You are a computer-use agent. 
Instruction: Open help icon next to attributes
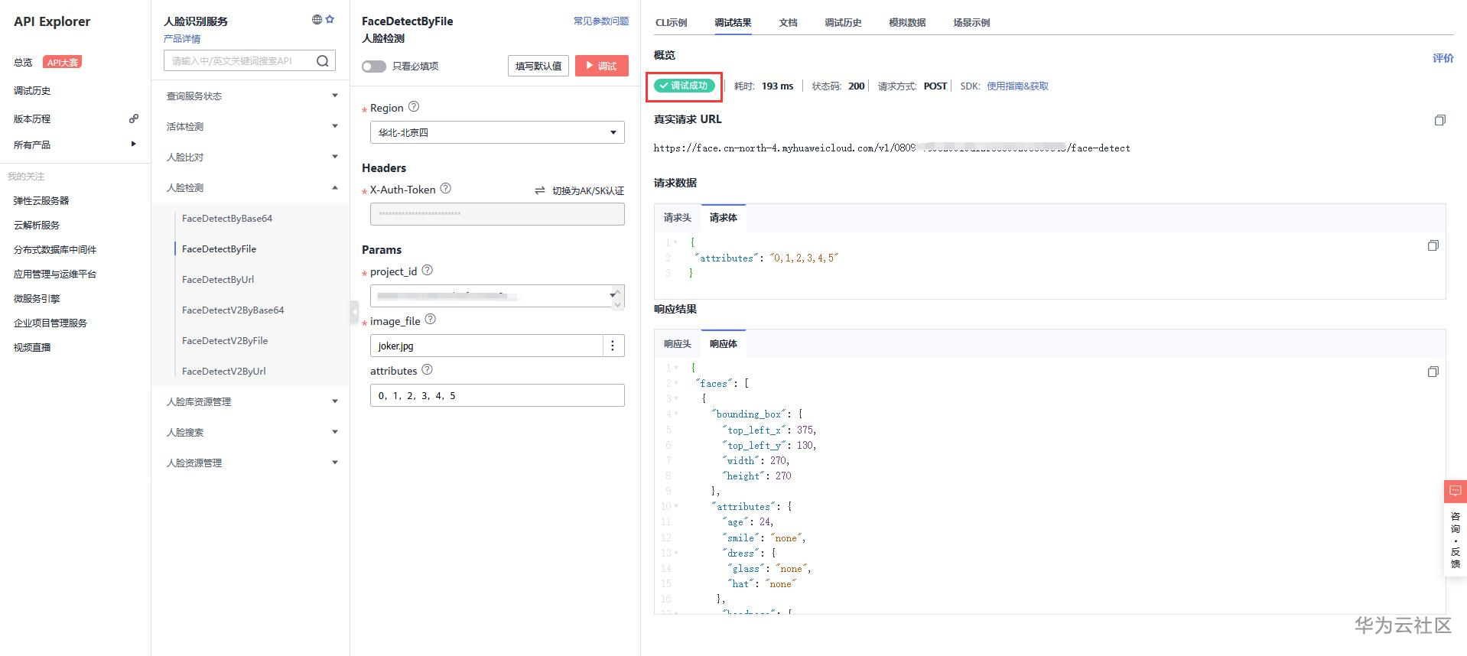(x=428, y=370)
